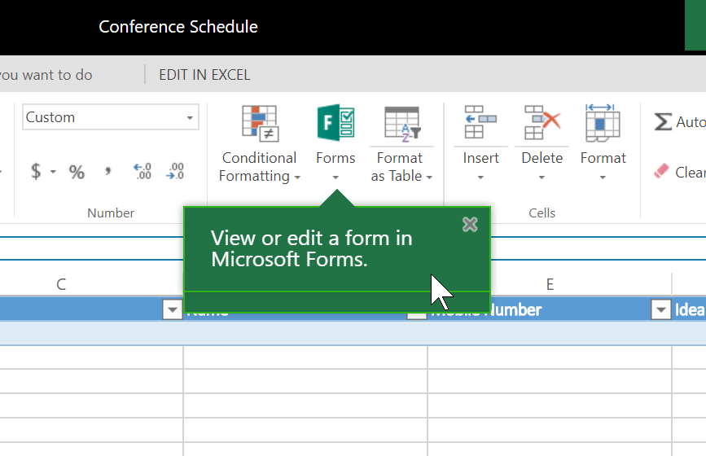This screenshot has height=456, width=706.
Task: Click the AutoSum sigma icon
Action: pyautogui.click(x=663, y=121)
